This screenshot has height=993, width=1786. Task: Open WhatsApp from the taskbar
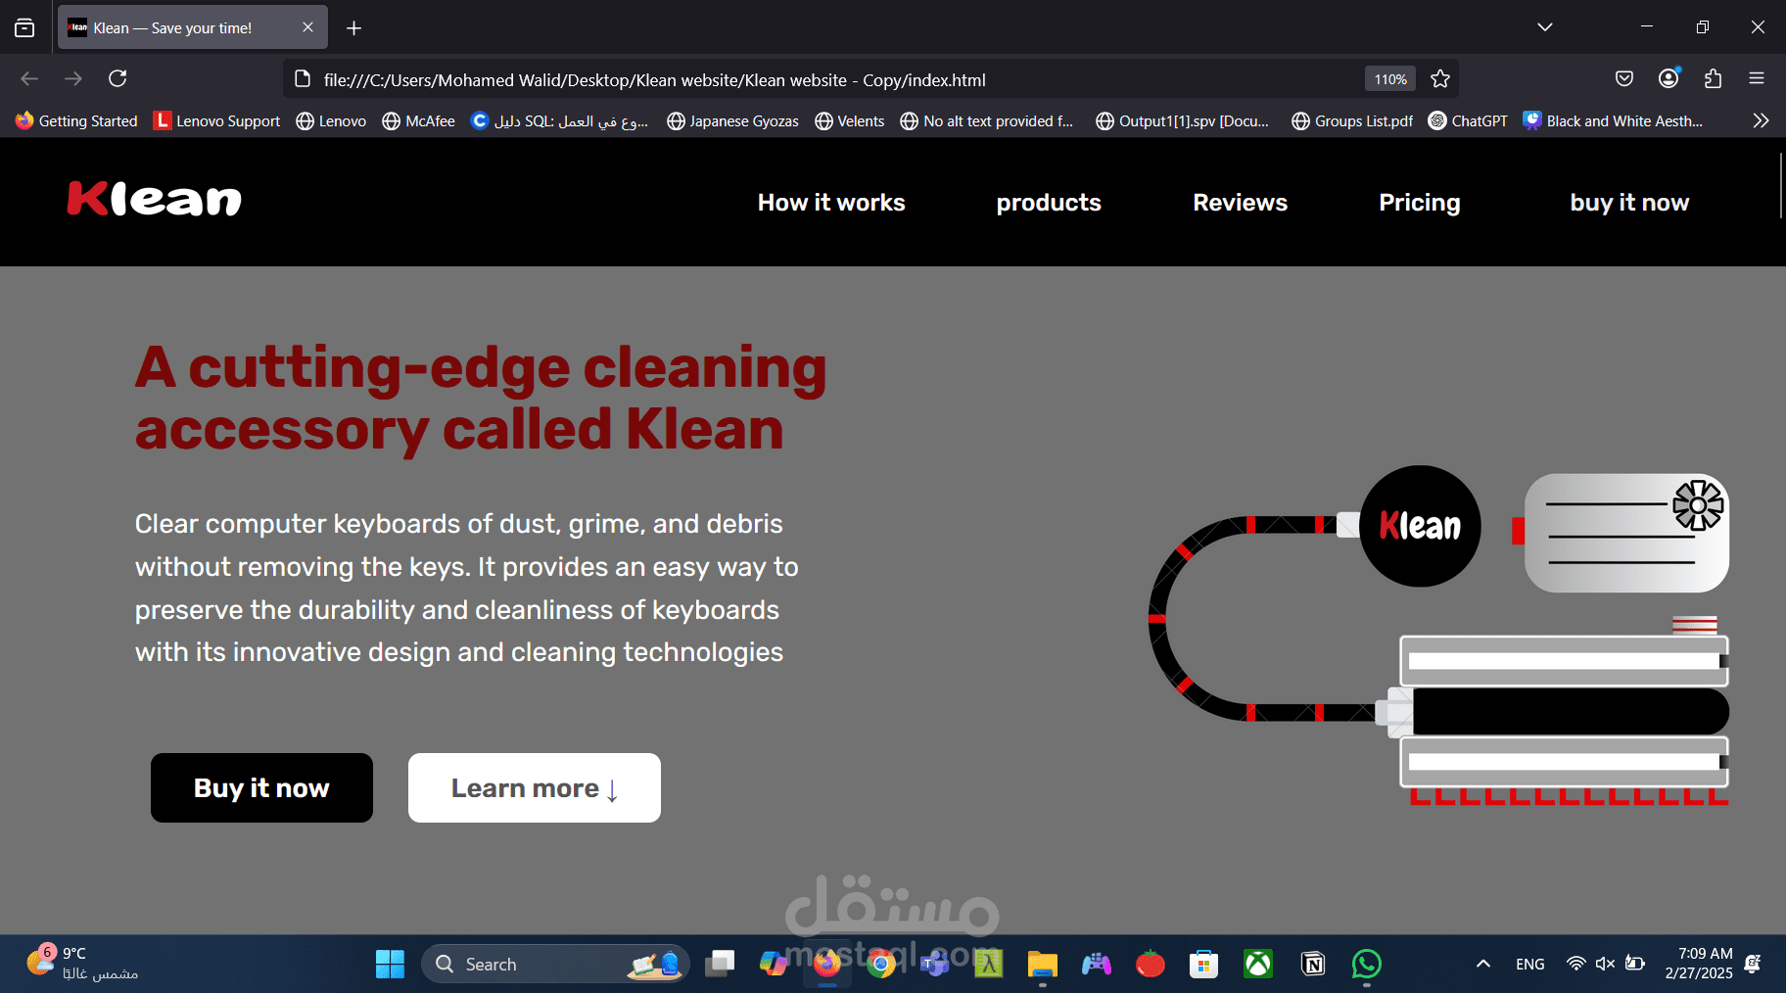1367,964
